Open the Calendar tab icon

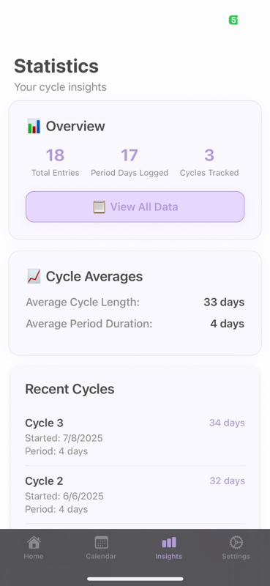click(x=101, y=542)
